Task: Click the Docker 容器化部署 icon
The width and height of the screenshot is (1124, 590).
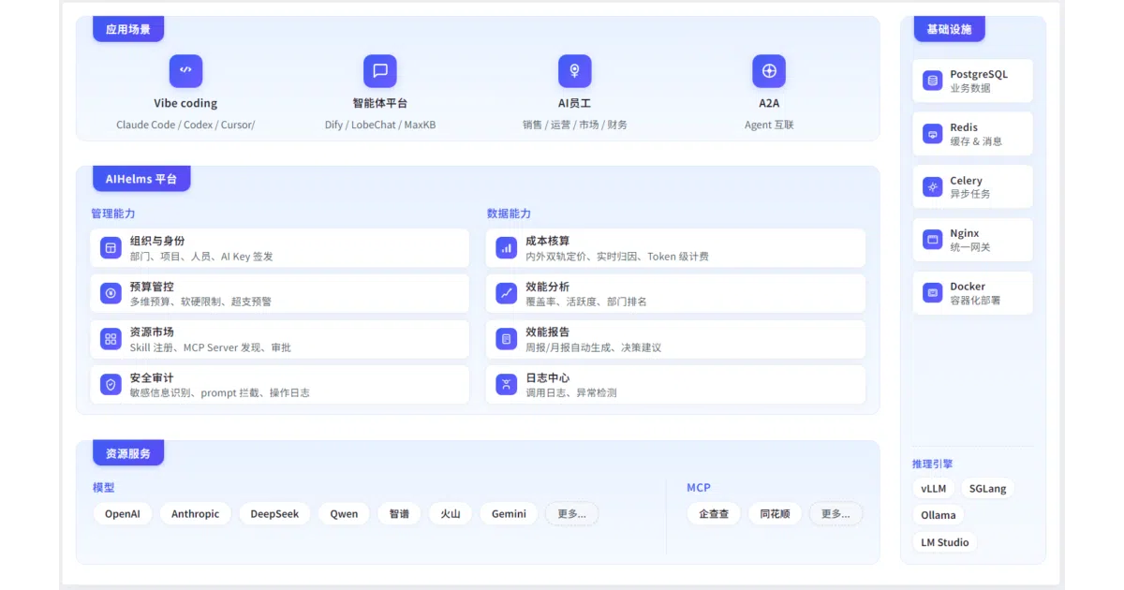Action: [932, 293]
